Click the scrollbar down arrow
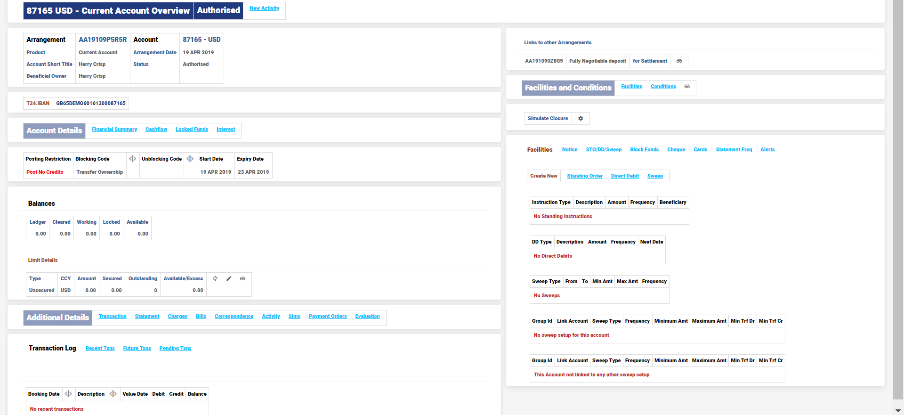Image resolution: width=904 pixels, height=415 pixels. (898, 410)
